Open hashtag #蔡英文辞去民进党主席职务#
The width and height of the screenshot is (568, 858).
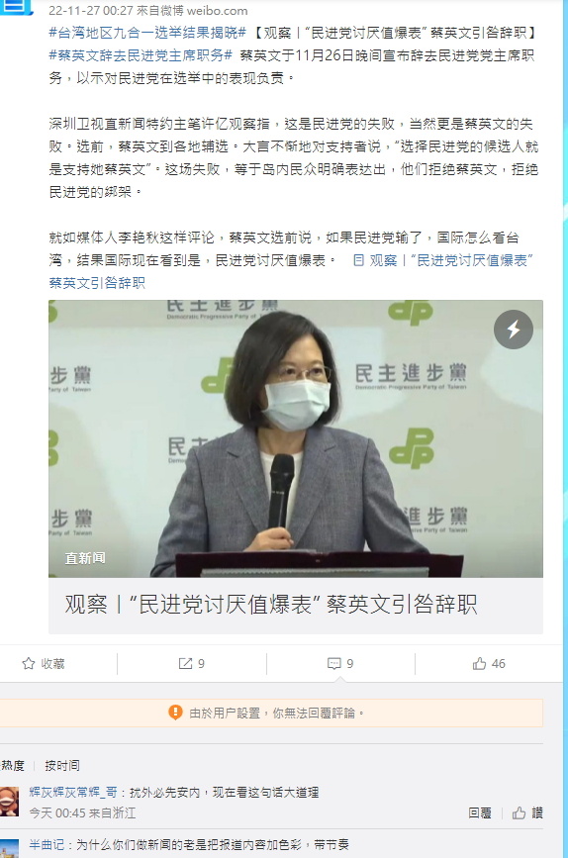tap(141, 55)
